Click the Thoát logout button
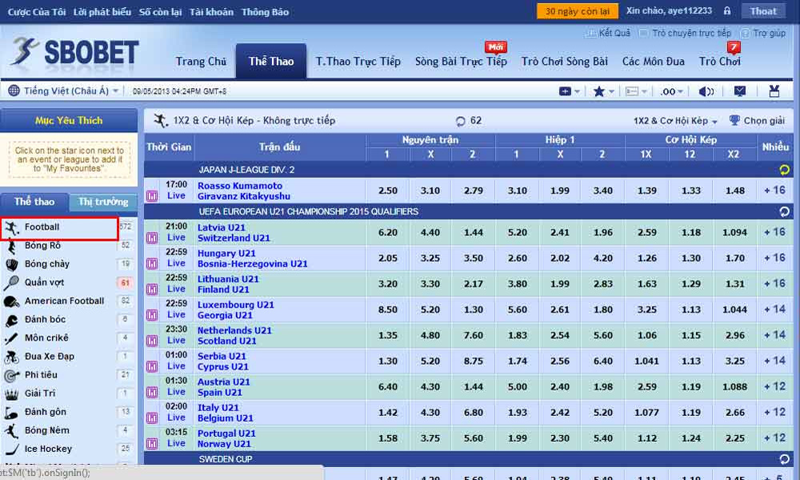The height and width of the screenshot is (480, 800). [763, 11]
